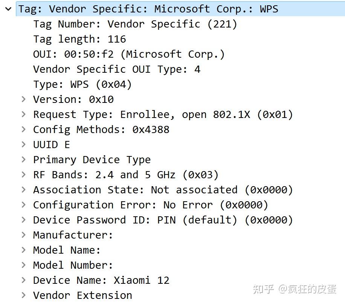This screenshot has width=345, height=303.
Task: Expand the Primary Device Type node
Action: 24,159
